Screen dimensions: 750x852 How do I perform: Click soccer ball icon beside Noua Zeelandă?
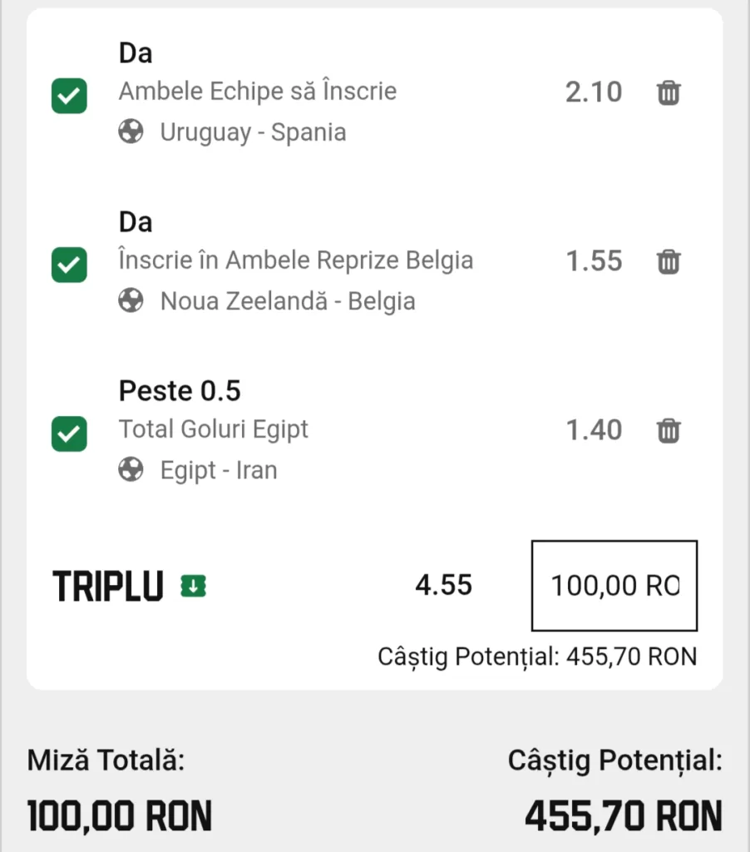tap(131, 300)
